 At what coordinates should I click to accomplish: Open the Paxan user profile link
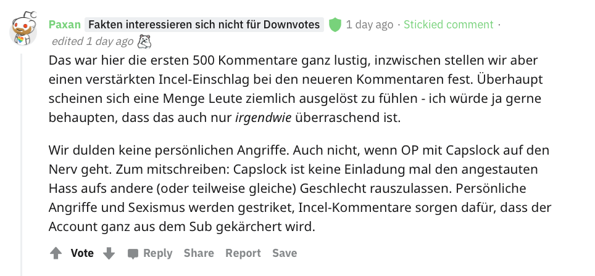pyautogui.click(x=64, y=25)
